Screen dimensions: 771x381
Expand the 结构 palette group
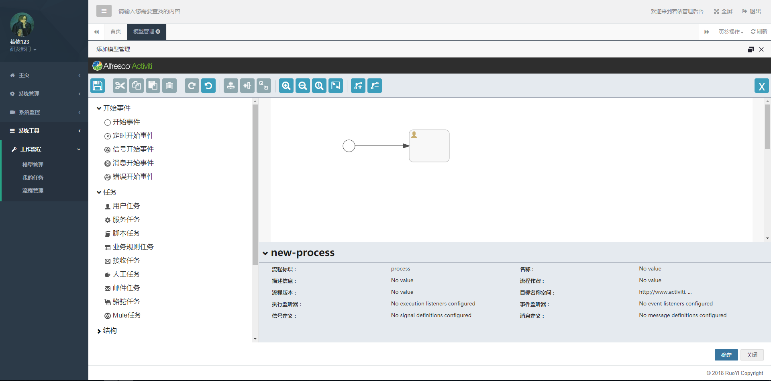(x=99, y=331)
